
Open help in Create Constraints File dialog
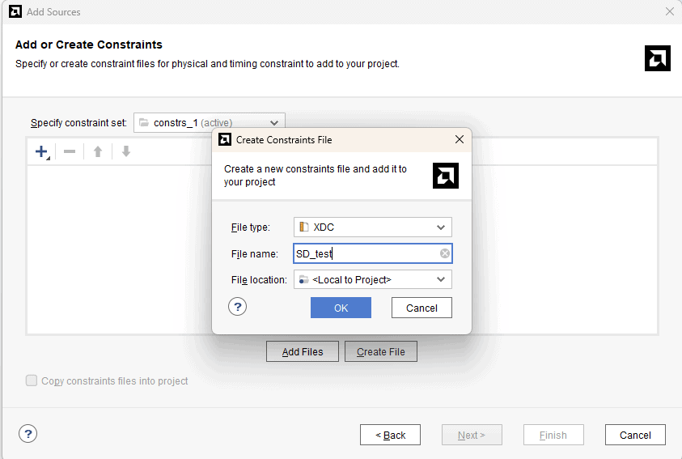point(237,307)
